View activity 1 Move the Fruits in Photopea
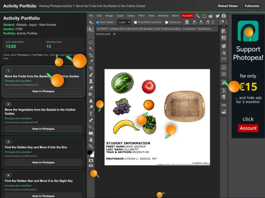This screenshot has width=265, height=198. click(x=43, y=91)
